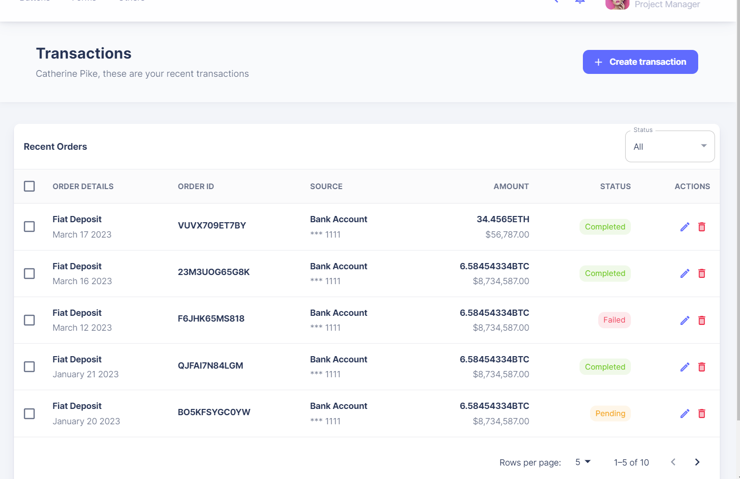Click the plus icon on Create transaction
740x479 pixels.
click(x=598, y=62)
